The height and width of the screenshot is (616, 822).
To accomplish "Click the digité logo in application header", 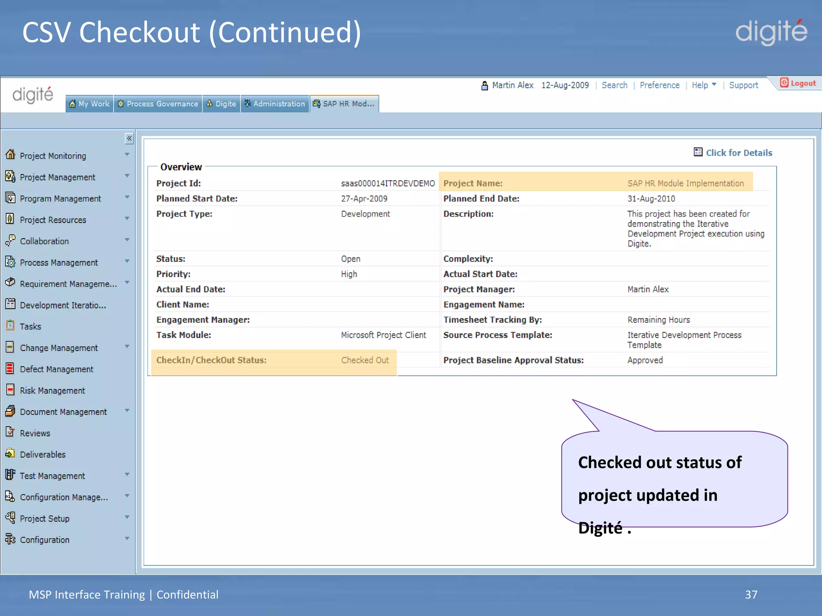I will pyautogui.click(x=33, y=95).
